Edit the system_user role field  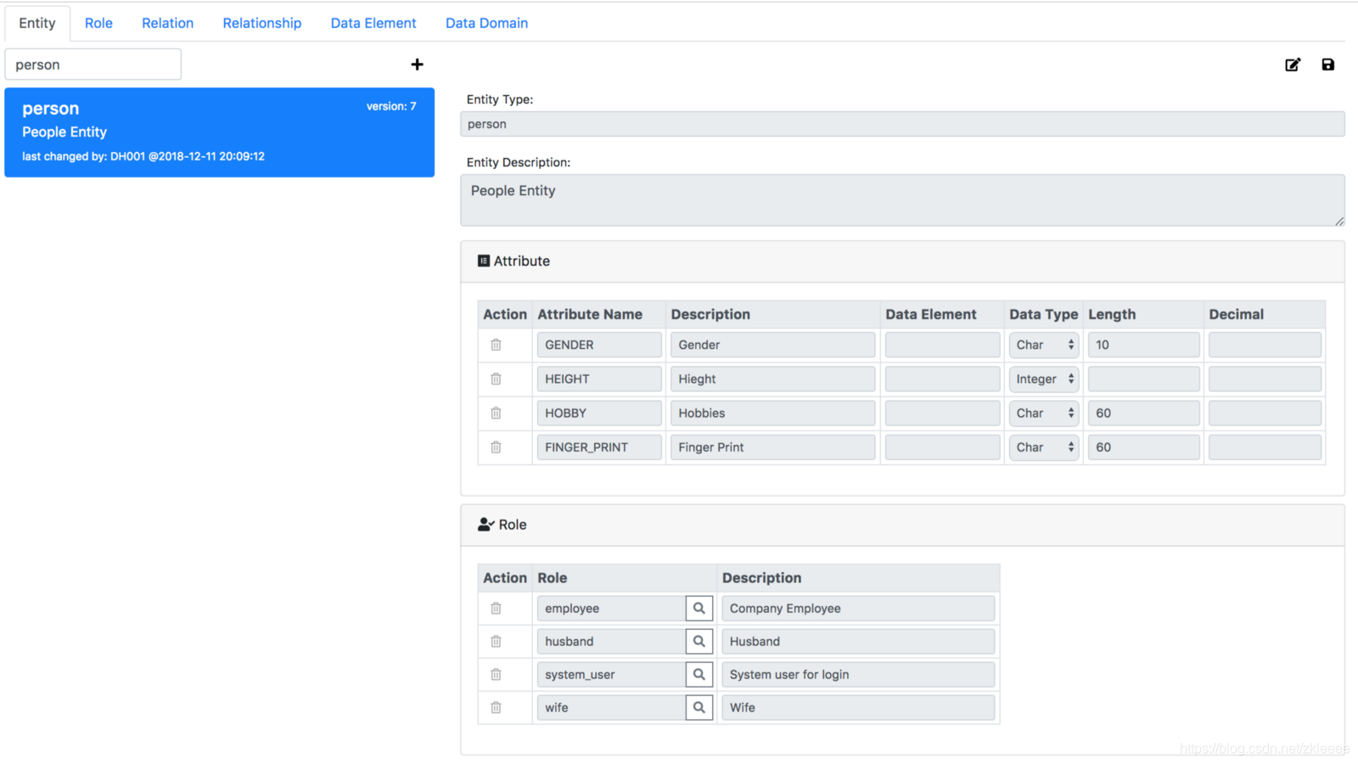(x=611, y=674)
